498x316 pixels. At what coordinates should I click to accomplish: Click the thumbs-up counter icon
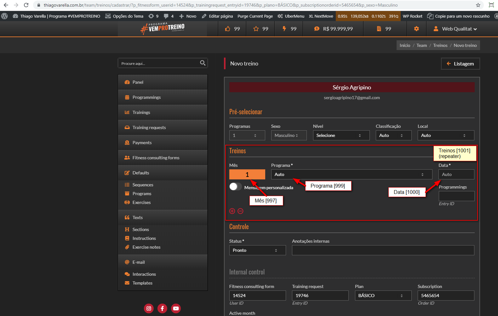pos(228,29)
